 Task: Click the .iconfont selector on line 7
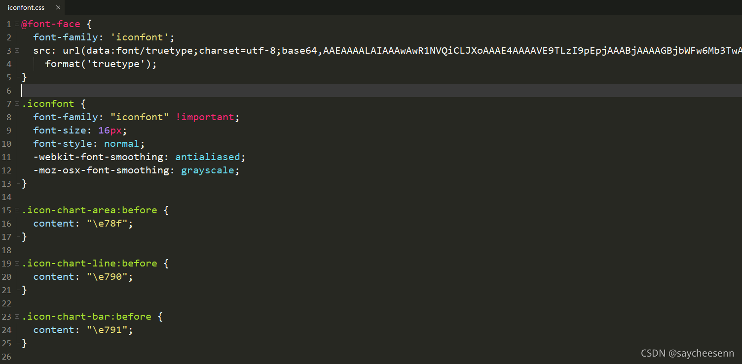(48, 104)
